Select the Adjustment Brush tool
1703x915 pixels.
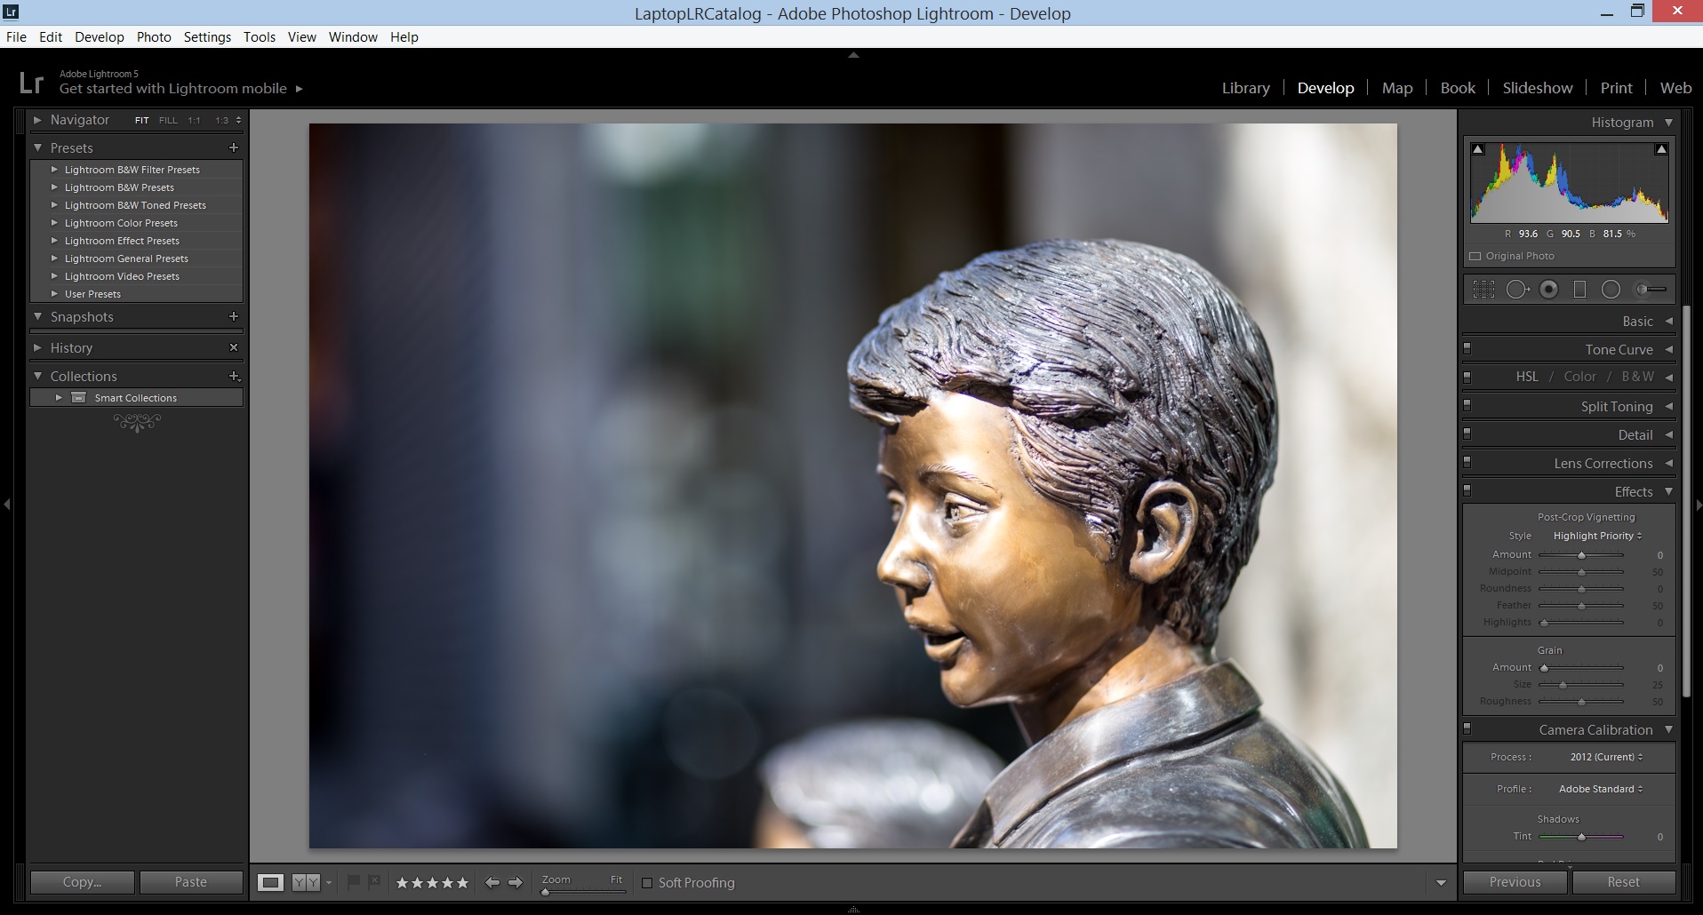click(x=1651, y=289)
